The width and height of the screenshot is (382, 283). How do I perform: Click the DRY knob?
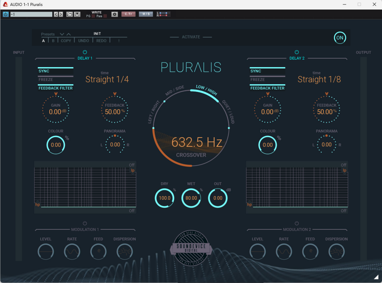[x=165, y=198]
